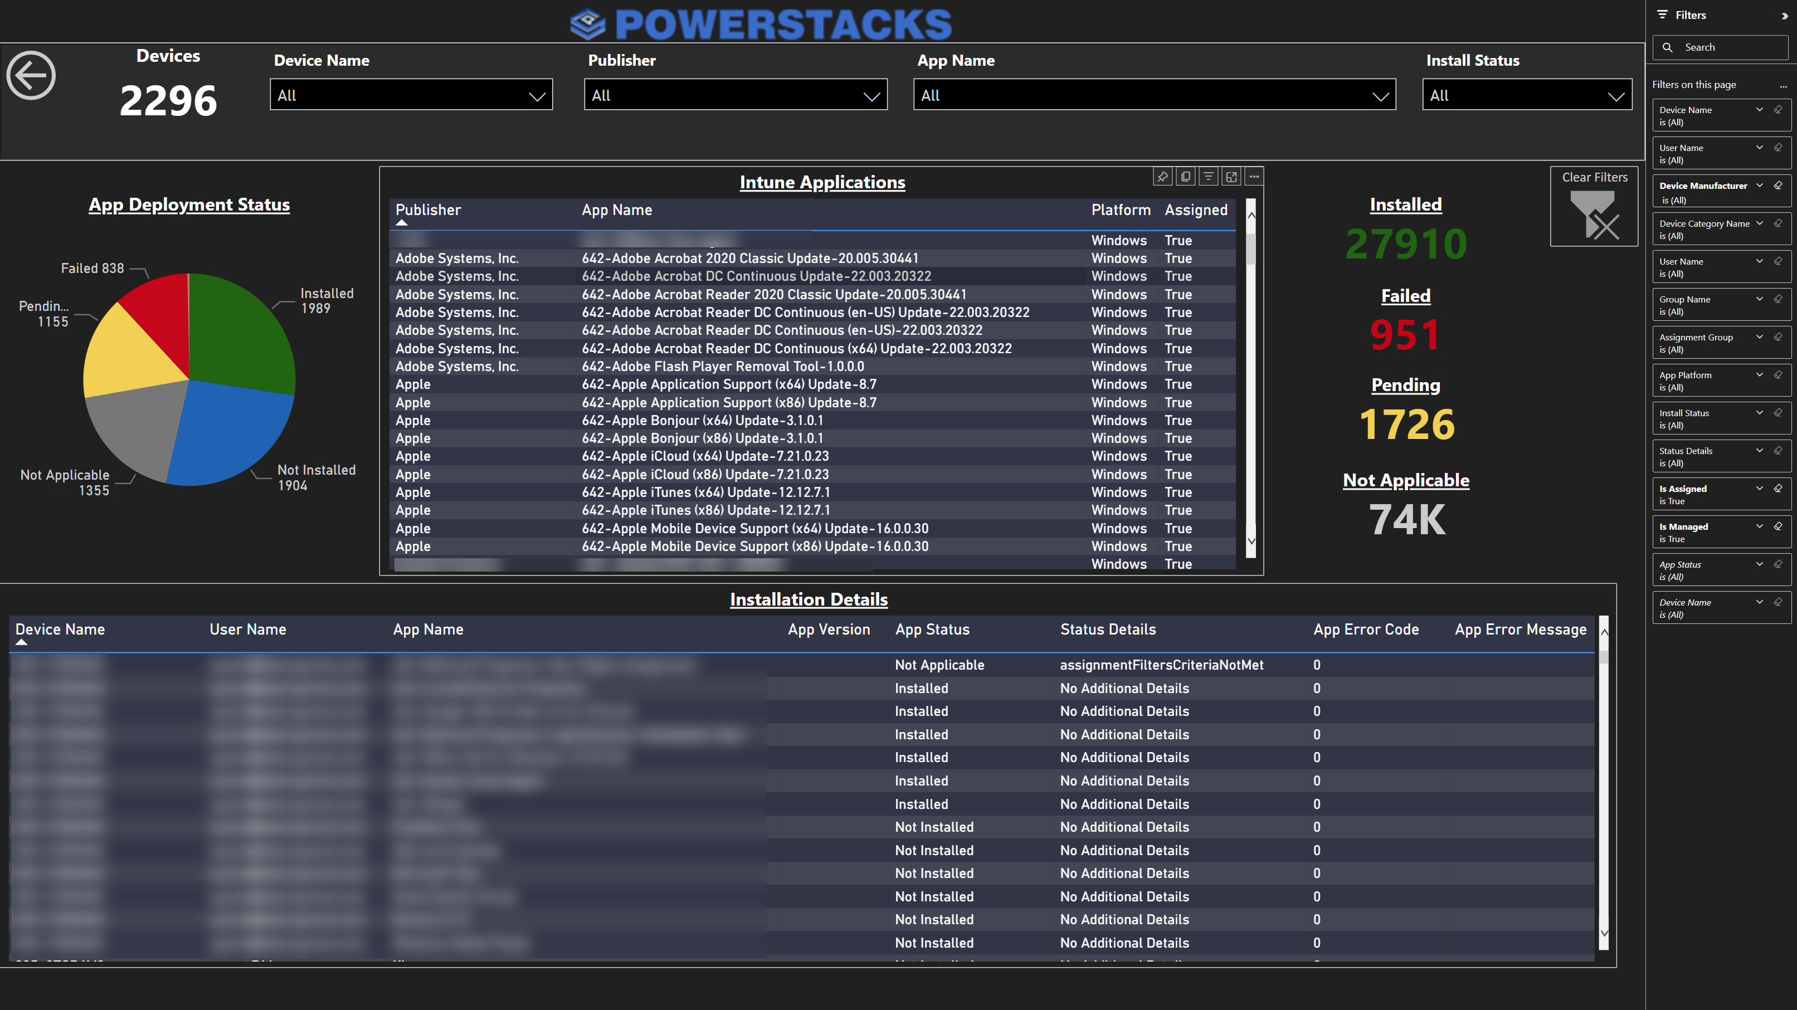Screen dimensions: 1797x1010
Task: Clear the Device Manufacturer filter with eraser
Action: point(1778,186)
